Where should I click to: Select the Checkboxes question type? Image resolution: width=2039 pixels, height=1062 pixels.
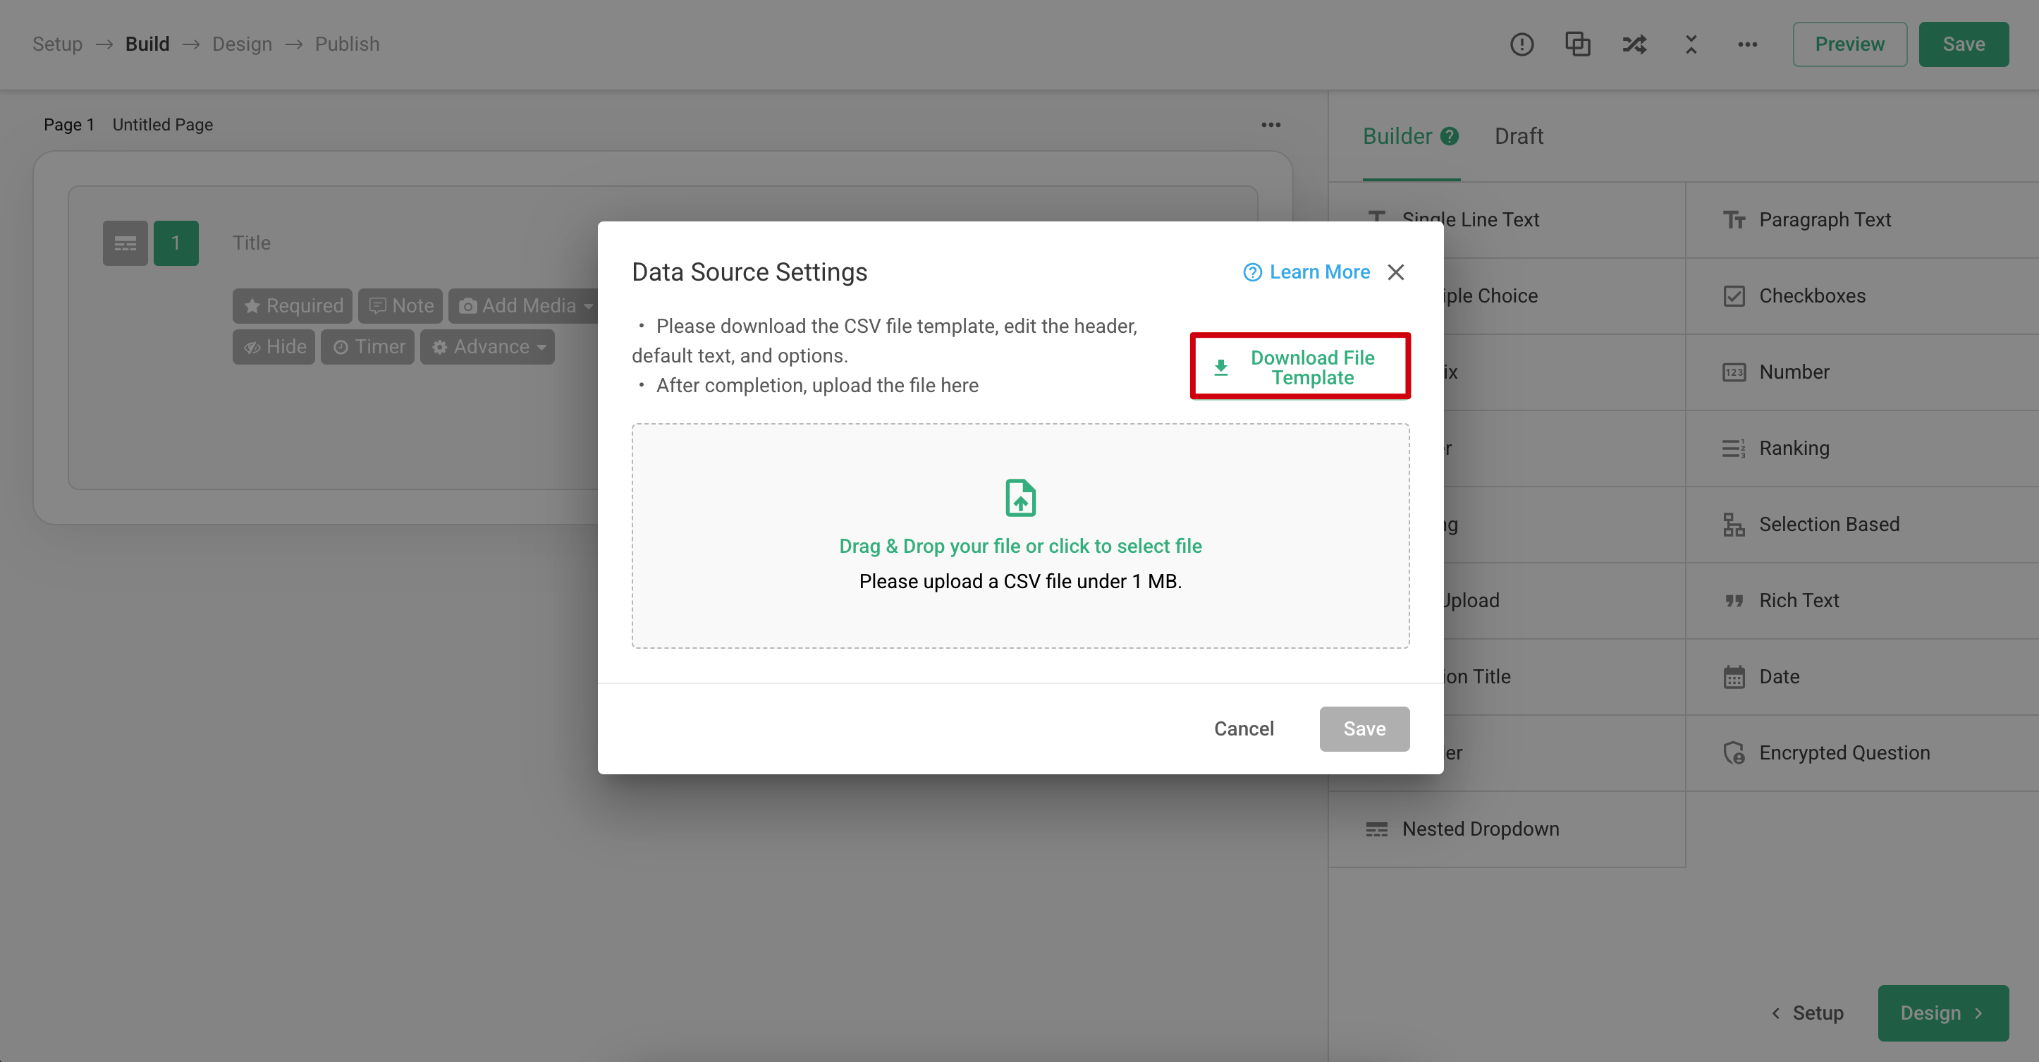pyautogui.click(x=1812, y=295)
